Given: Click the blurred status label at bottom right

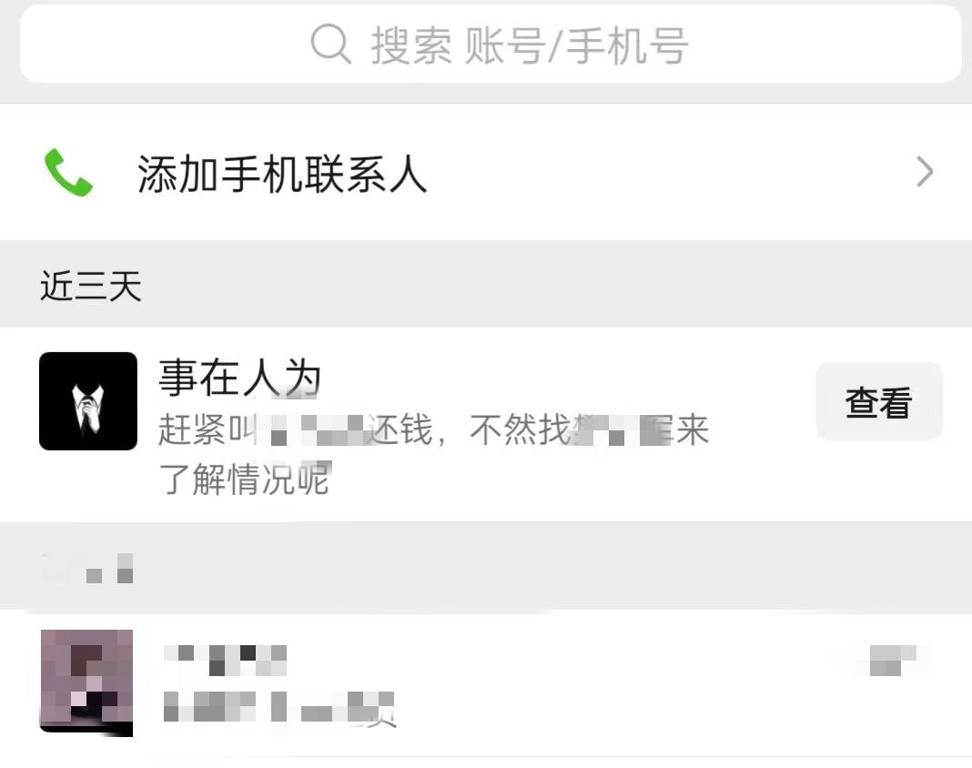Looking at the screenshot, I should [891, 660].
